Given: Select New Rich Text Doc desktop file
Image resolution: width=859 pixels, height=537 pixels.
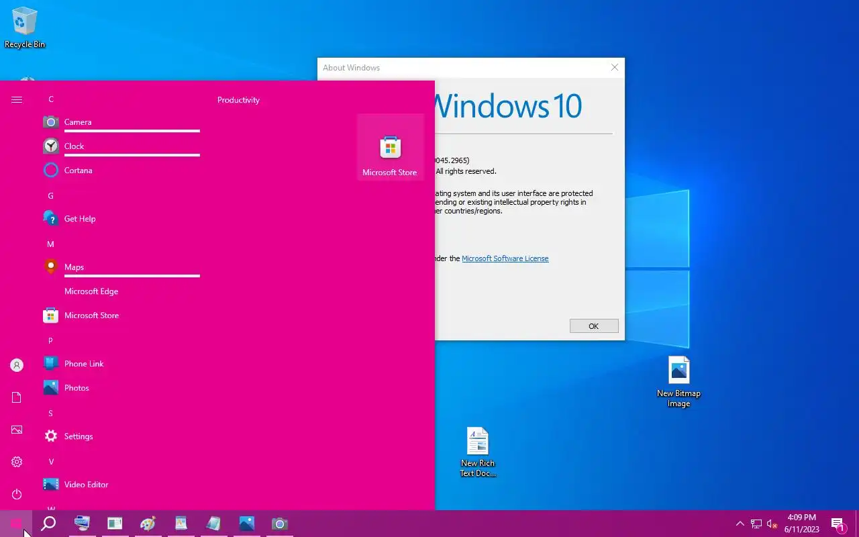Looking at the screenshot, I should click(x=478, y=452).
